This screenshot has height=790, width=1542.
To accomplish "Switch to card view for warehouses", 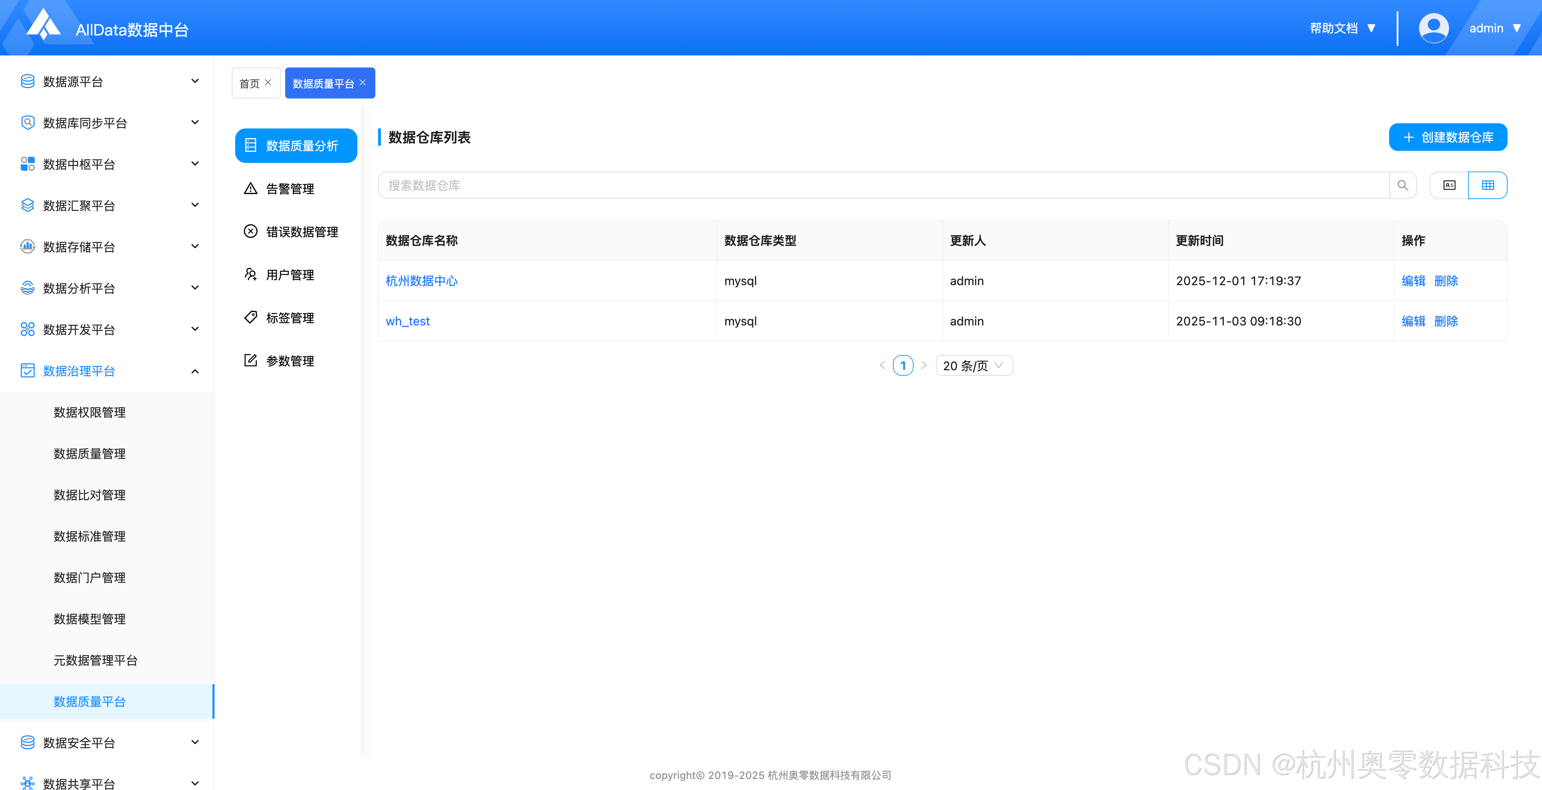I will click(x=1449, y=185).
